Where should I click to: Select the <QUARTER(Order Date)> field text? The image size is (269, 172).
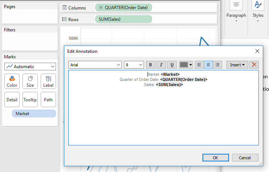tap(184, 80)
